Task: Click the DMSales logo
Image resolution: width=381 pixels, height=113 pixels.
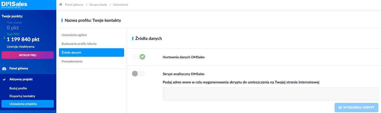Action: [14, 5]
